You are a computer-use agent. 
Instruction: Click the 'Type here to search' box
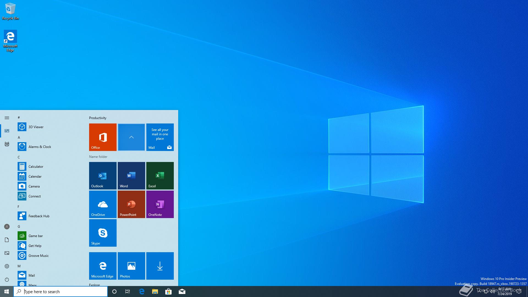pyautogui.click(x=61, y=291)
